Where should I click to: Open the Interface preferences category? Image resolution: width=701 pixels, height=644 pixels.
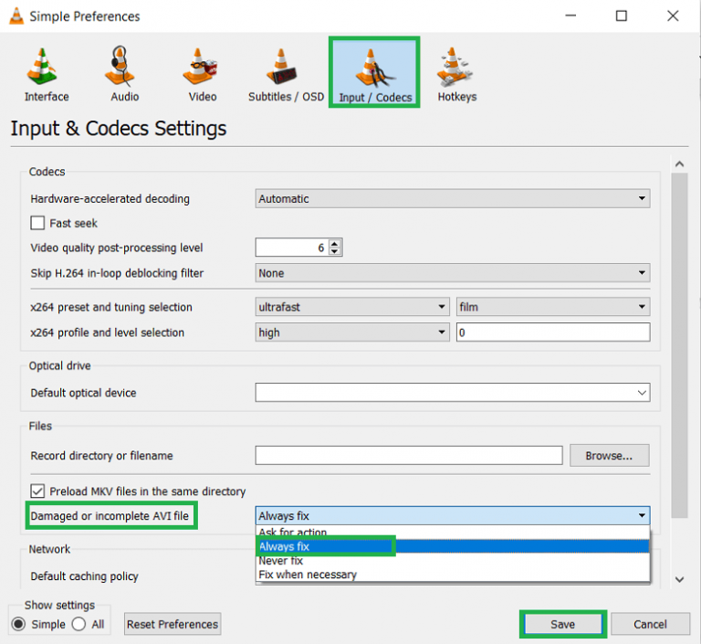coord(47,75)
